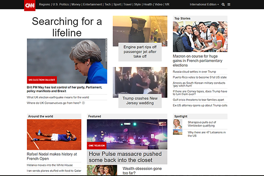Click arrow icon beside UK Conservatives link
Viewport: 264px width, 176px height.
pyautogui.click(x=84, y=103)
